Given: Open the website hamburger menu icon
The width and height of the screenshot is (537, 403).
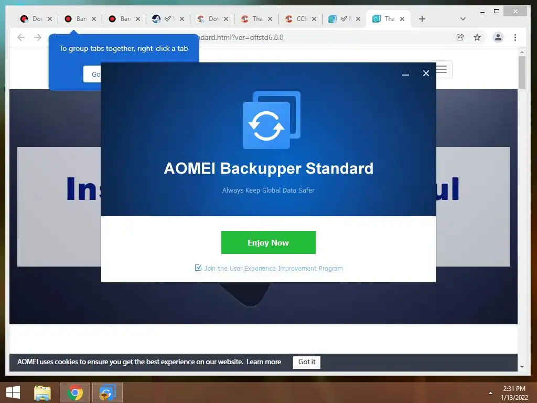Looking at the screenshot, I should [x=441, y=69].
